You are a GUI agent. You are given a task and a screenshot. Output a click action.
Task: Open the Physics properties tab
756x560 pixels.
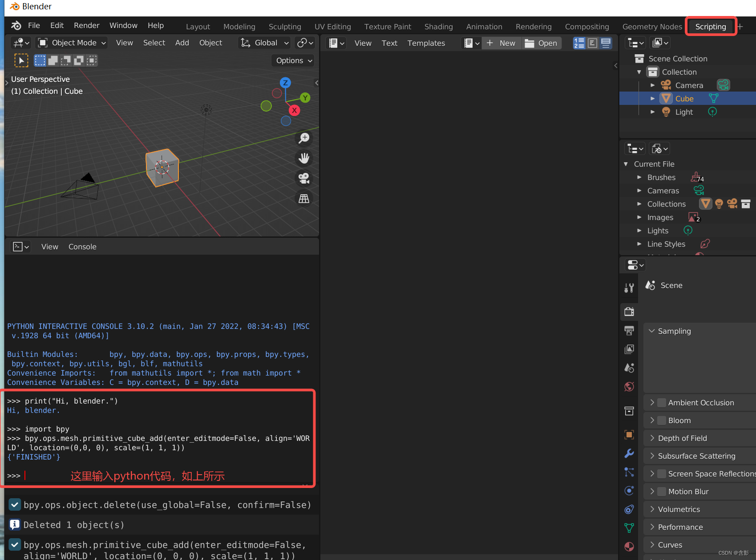click(x=629, y=491)
